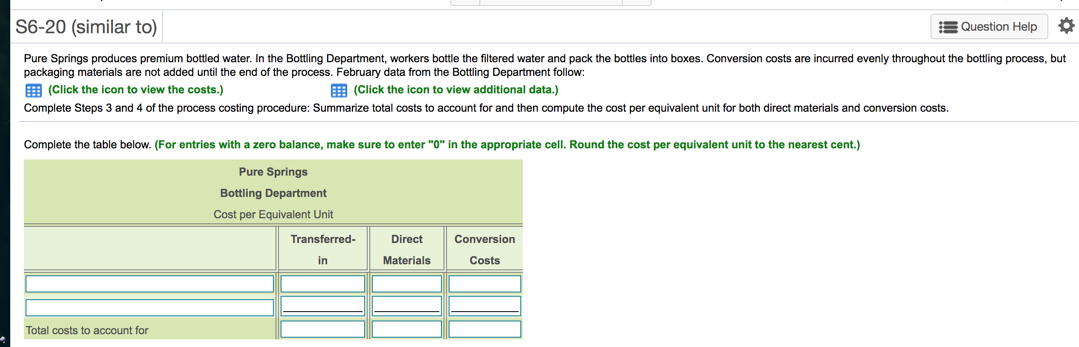1079x347 pixels.
Task: Click first row Conversion Costs input
Action: 485,284
